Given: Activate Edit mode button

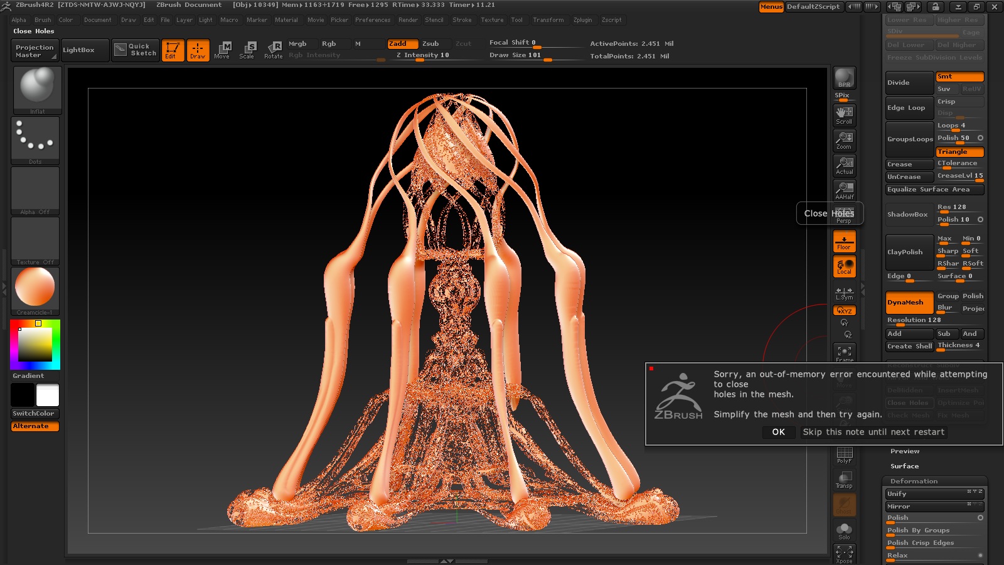Looking at the screenshot, I should click(173, 50).
